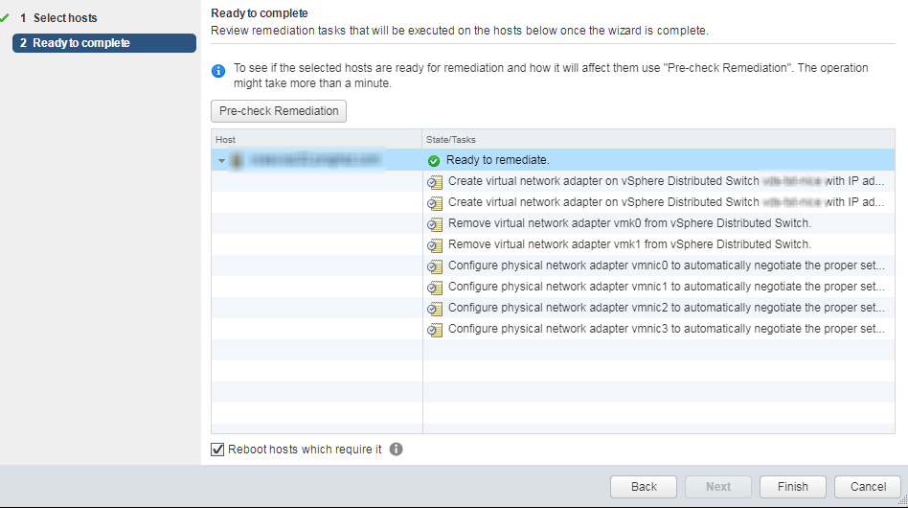This screenshot has height=508, width=908.
Task: Click the task icon for Configure vmnic0
Action: tap(435, 266)
